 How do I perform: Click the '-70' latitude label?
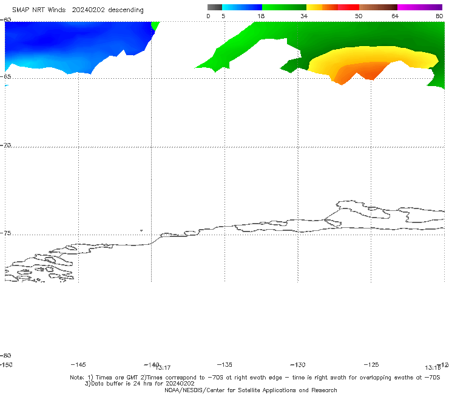(x=5, y=145)
